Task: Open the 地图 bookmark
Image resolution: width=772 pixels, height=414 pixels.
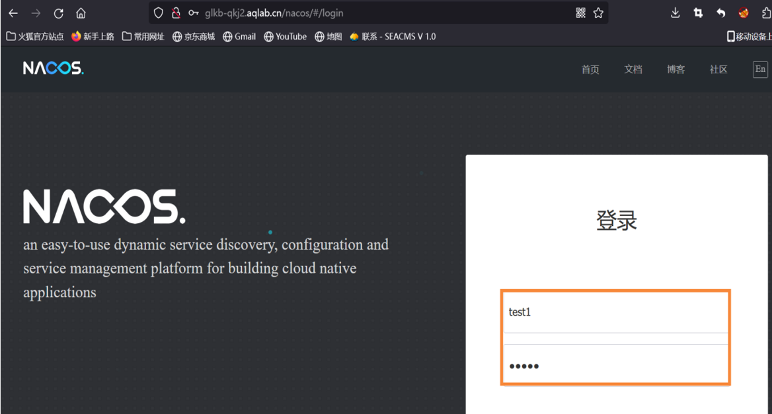Action: coord(328,36)
